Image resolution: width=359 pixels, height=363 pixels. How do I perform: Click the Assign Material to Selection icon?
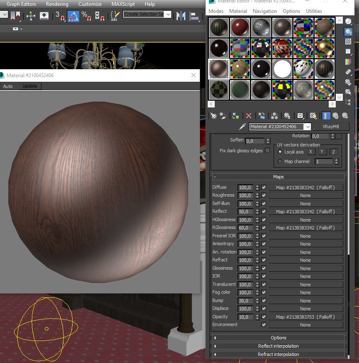235,116
